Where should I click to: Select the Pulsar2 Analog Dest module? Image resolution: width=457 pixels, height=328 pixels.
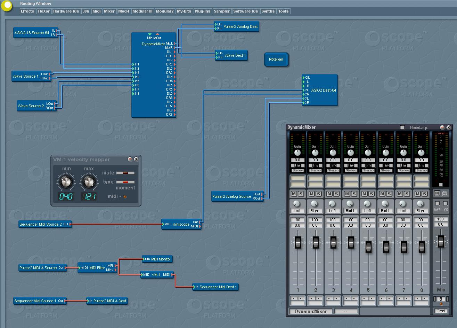[x=237, y=26]
